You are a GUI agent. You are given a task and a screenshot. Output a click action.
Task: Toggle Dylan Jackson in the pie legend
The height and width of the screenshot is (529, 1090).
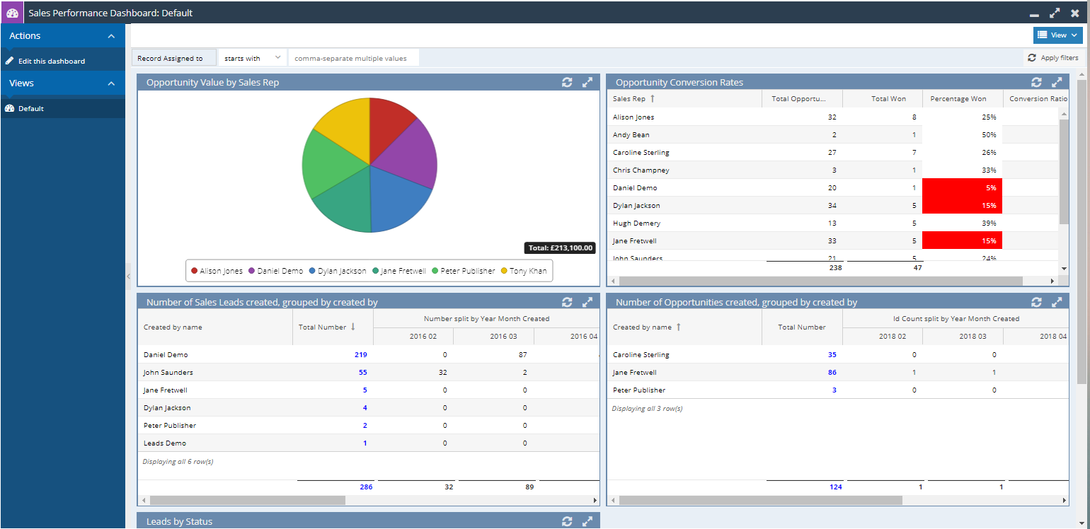tap(337, 271)
